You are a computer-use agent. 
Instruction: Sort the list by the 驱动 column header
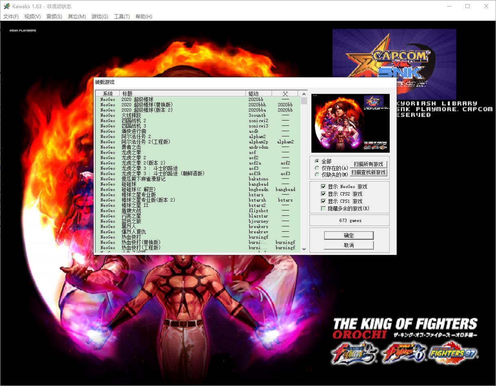[x=259, y=94]
